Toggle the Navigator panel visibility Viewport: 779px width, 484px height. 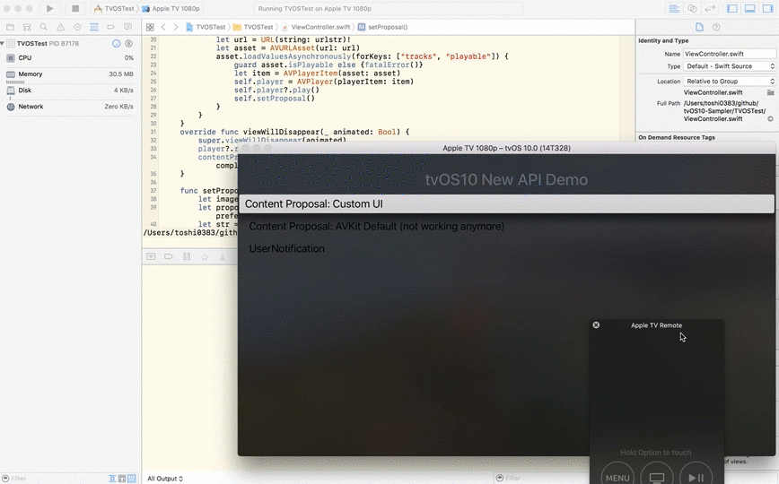tap(731, 8)
